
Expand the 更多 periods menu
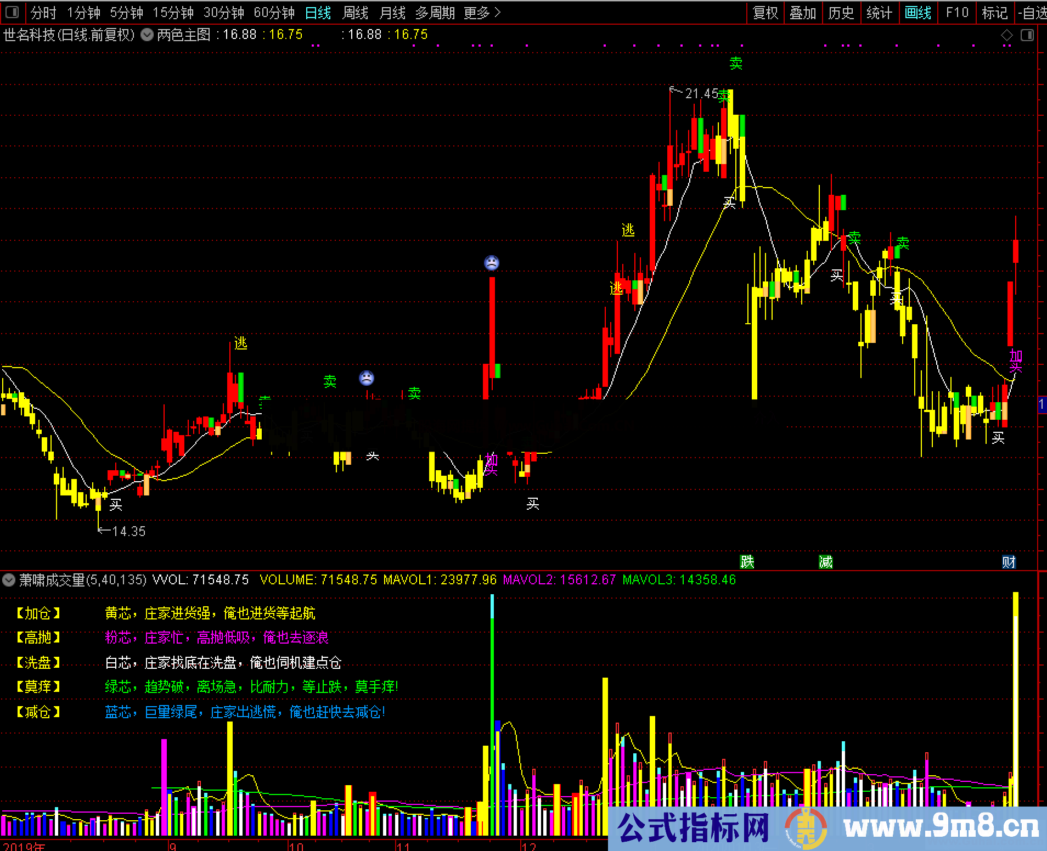pos(482,12)
